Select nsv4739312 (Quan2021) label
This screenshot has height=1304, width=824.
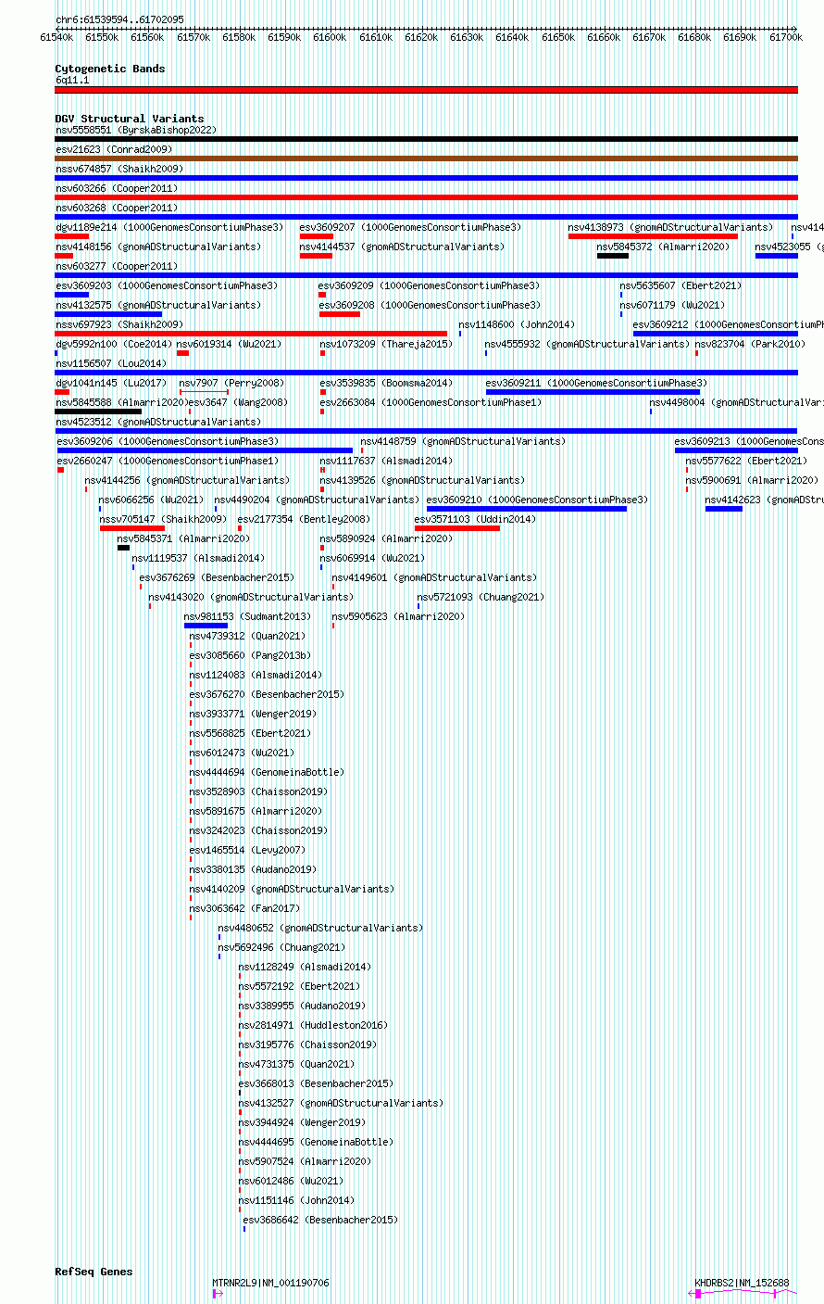coord(247,636)
